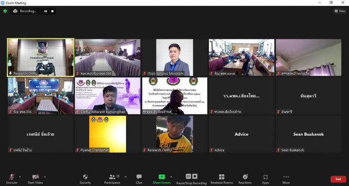Viewport: 349px width, 186px height.
Task: Toggle Unmute microphone
Action: [12, 179]
